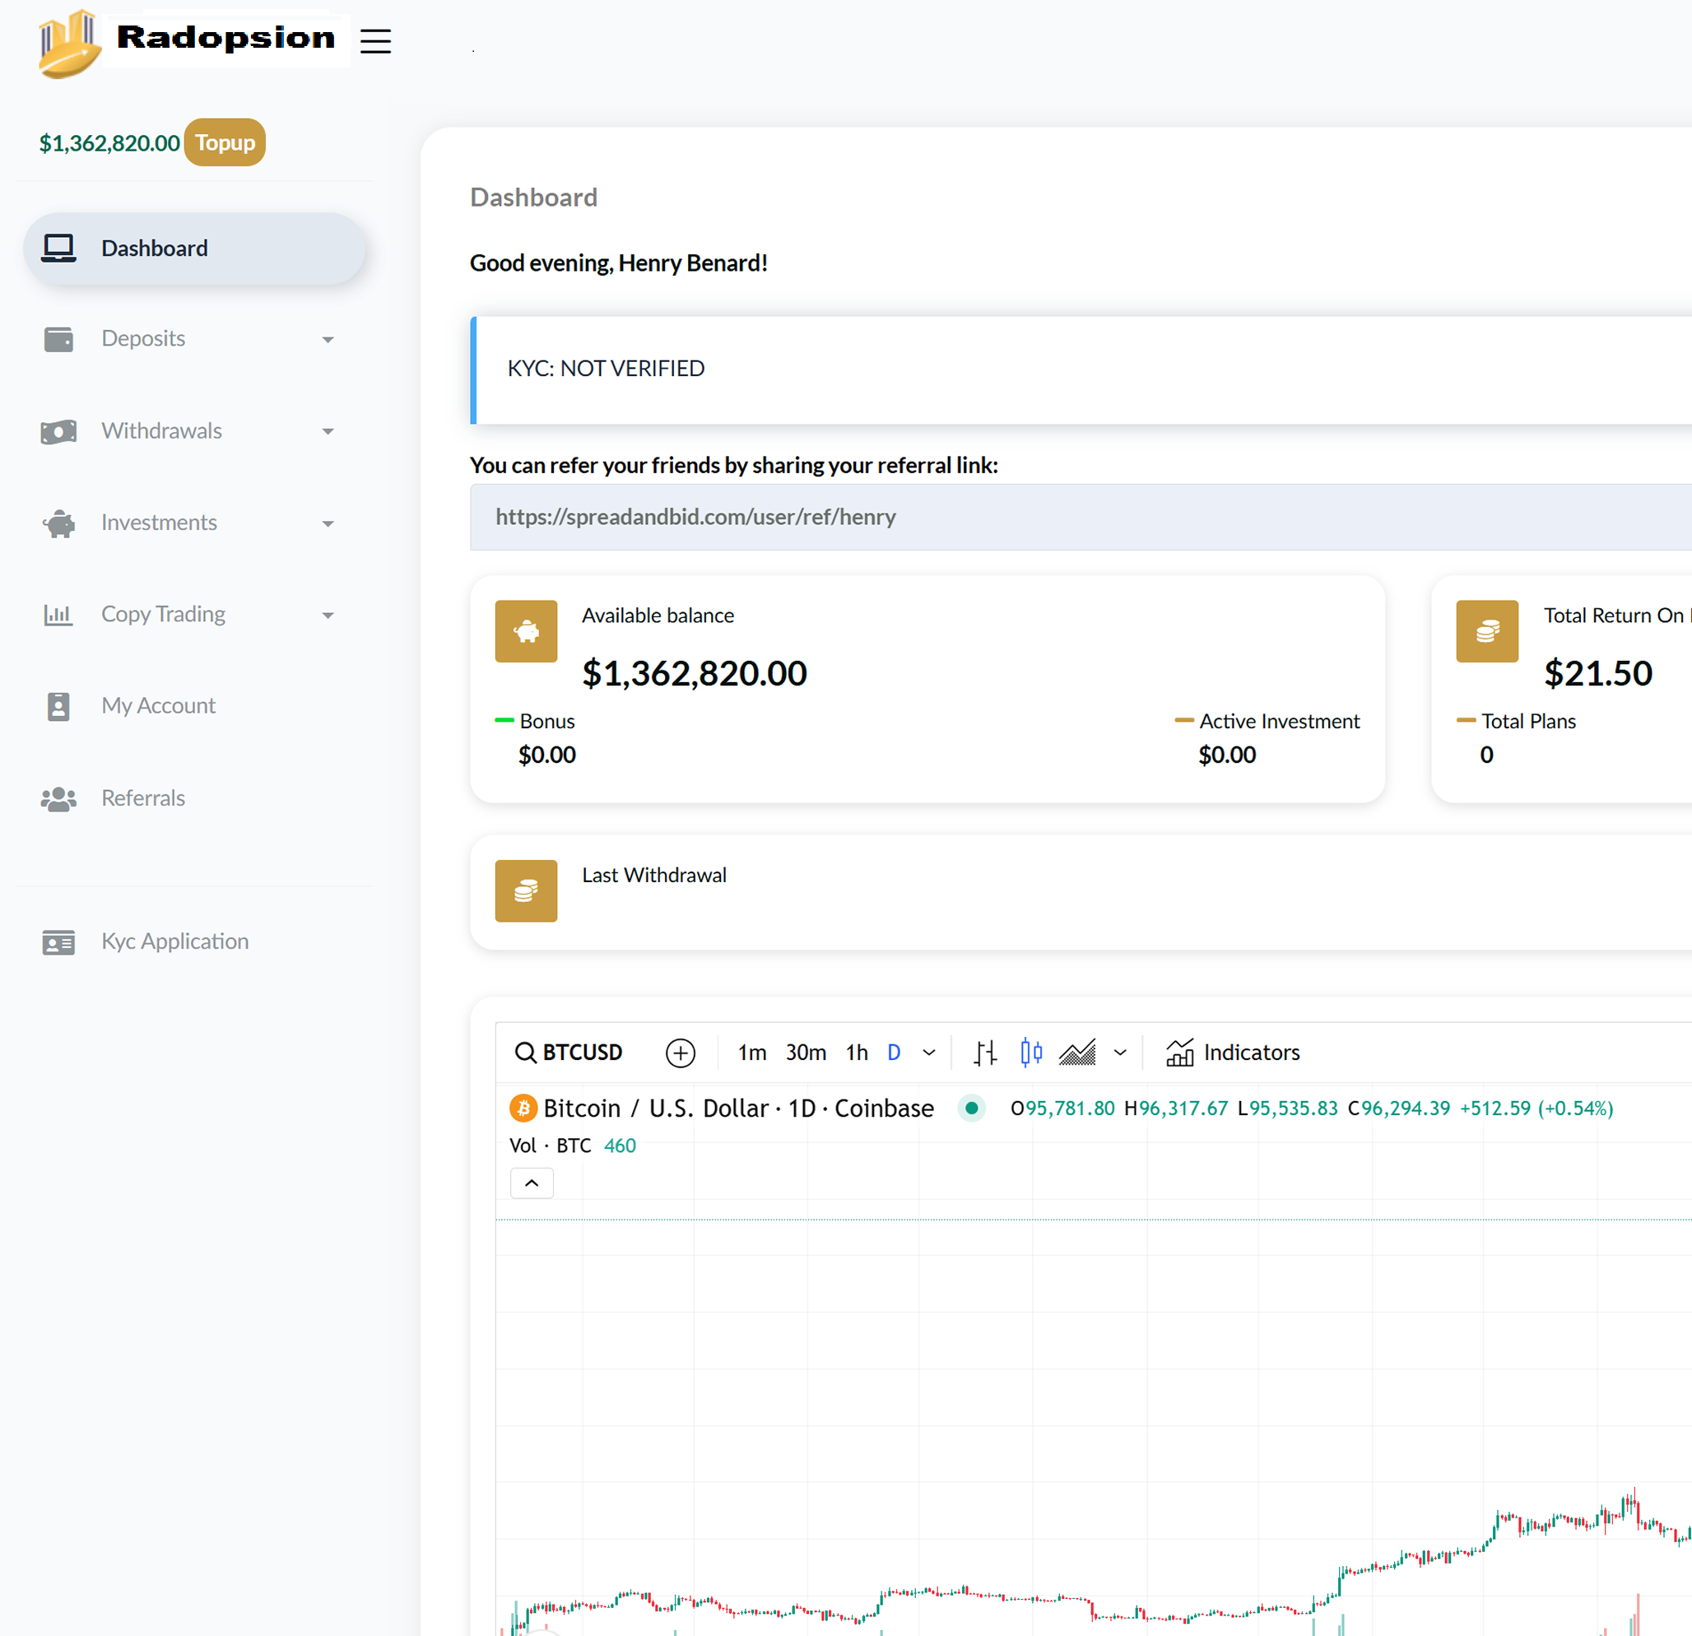The image size is (1692, 1636).
Task: Click the Vol · BTC indicator label
Action: click(551, 1146)
